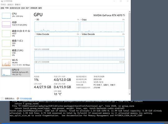
Task: Click the 打开资源监视器 link
Action: pos(26,99)
